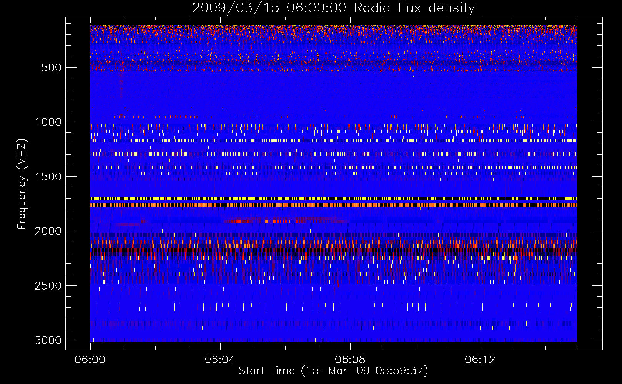Screen dimensions: 622x384
Task: Select the "Frequency (MHZ)" axis label
Action: [22, 184]
